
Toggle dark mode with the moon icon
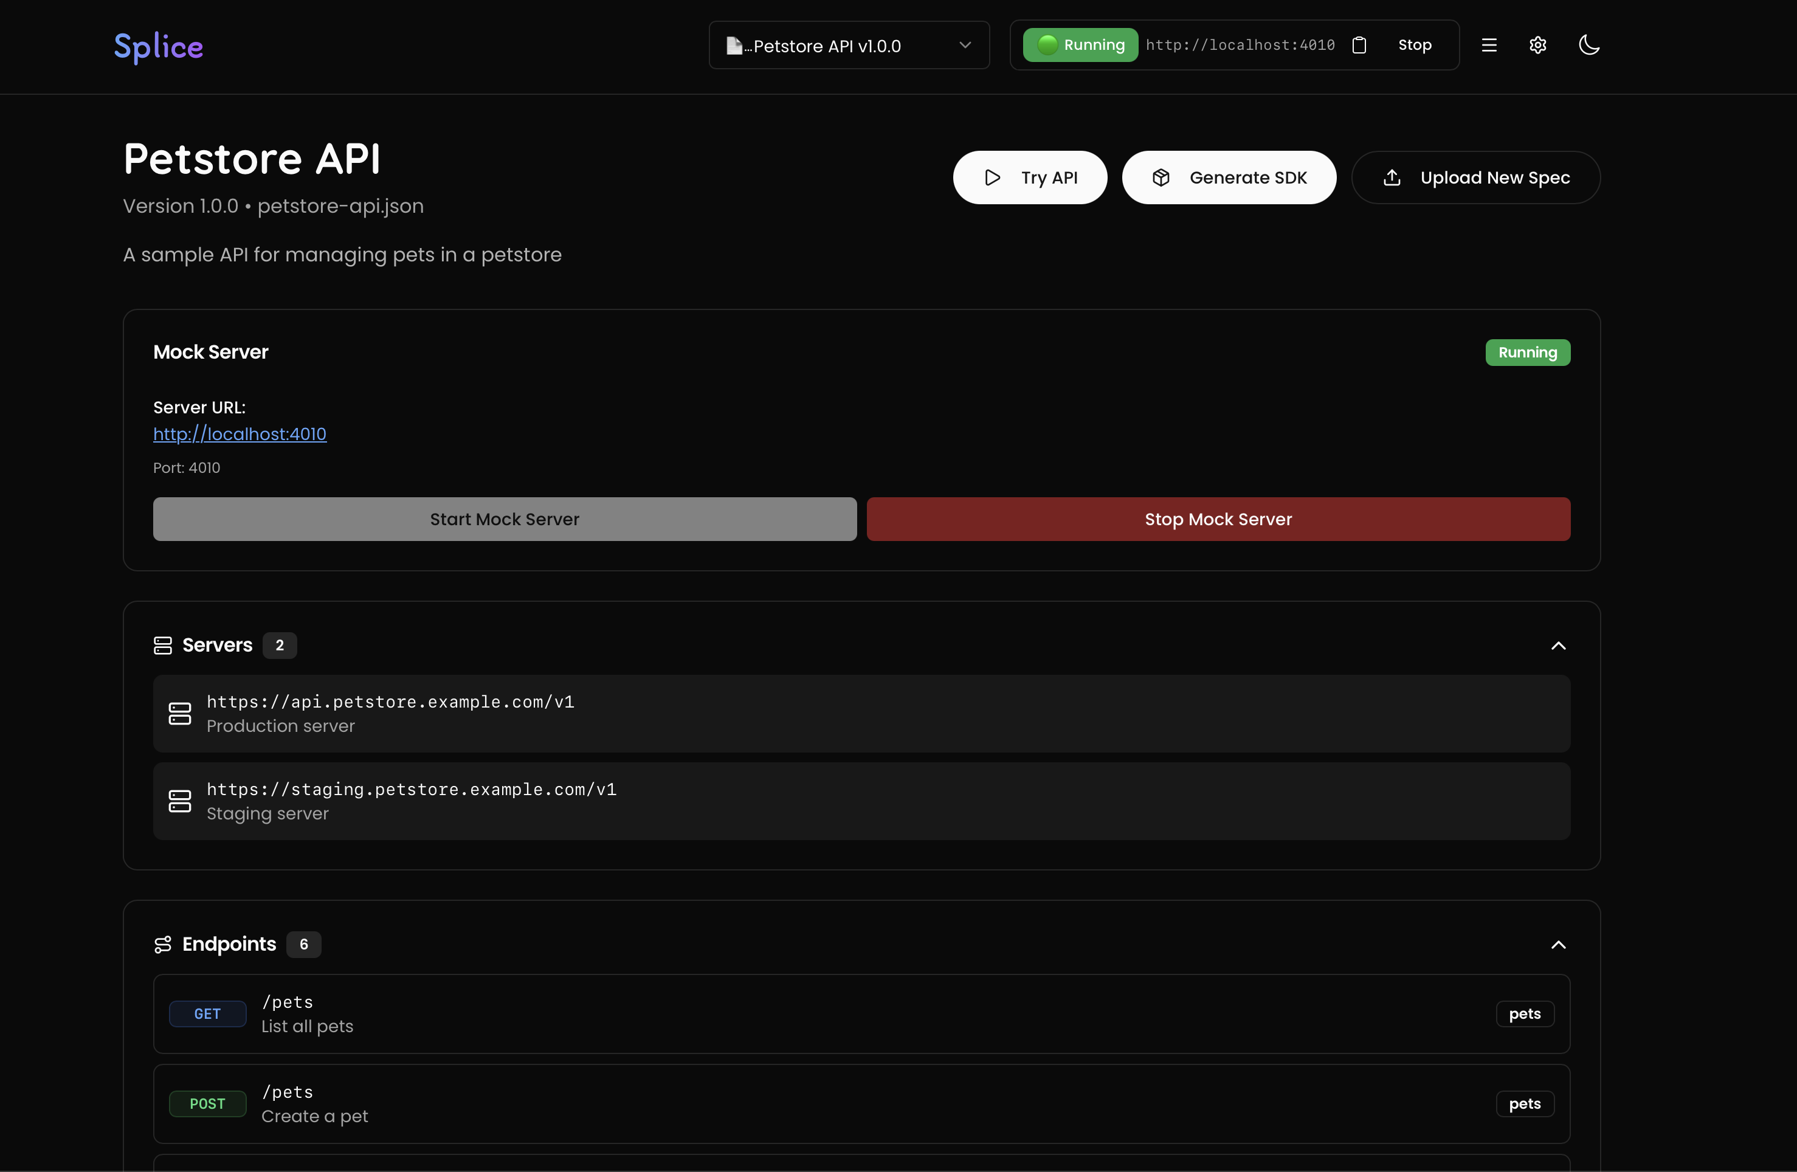1589,46
